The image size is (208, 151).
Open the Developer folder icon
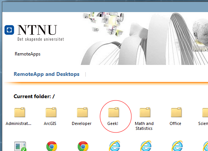click(82, 112)
